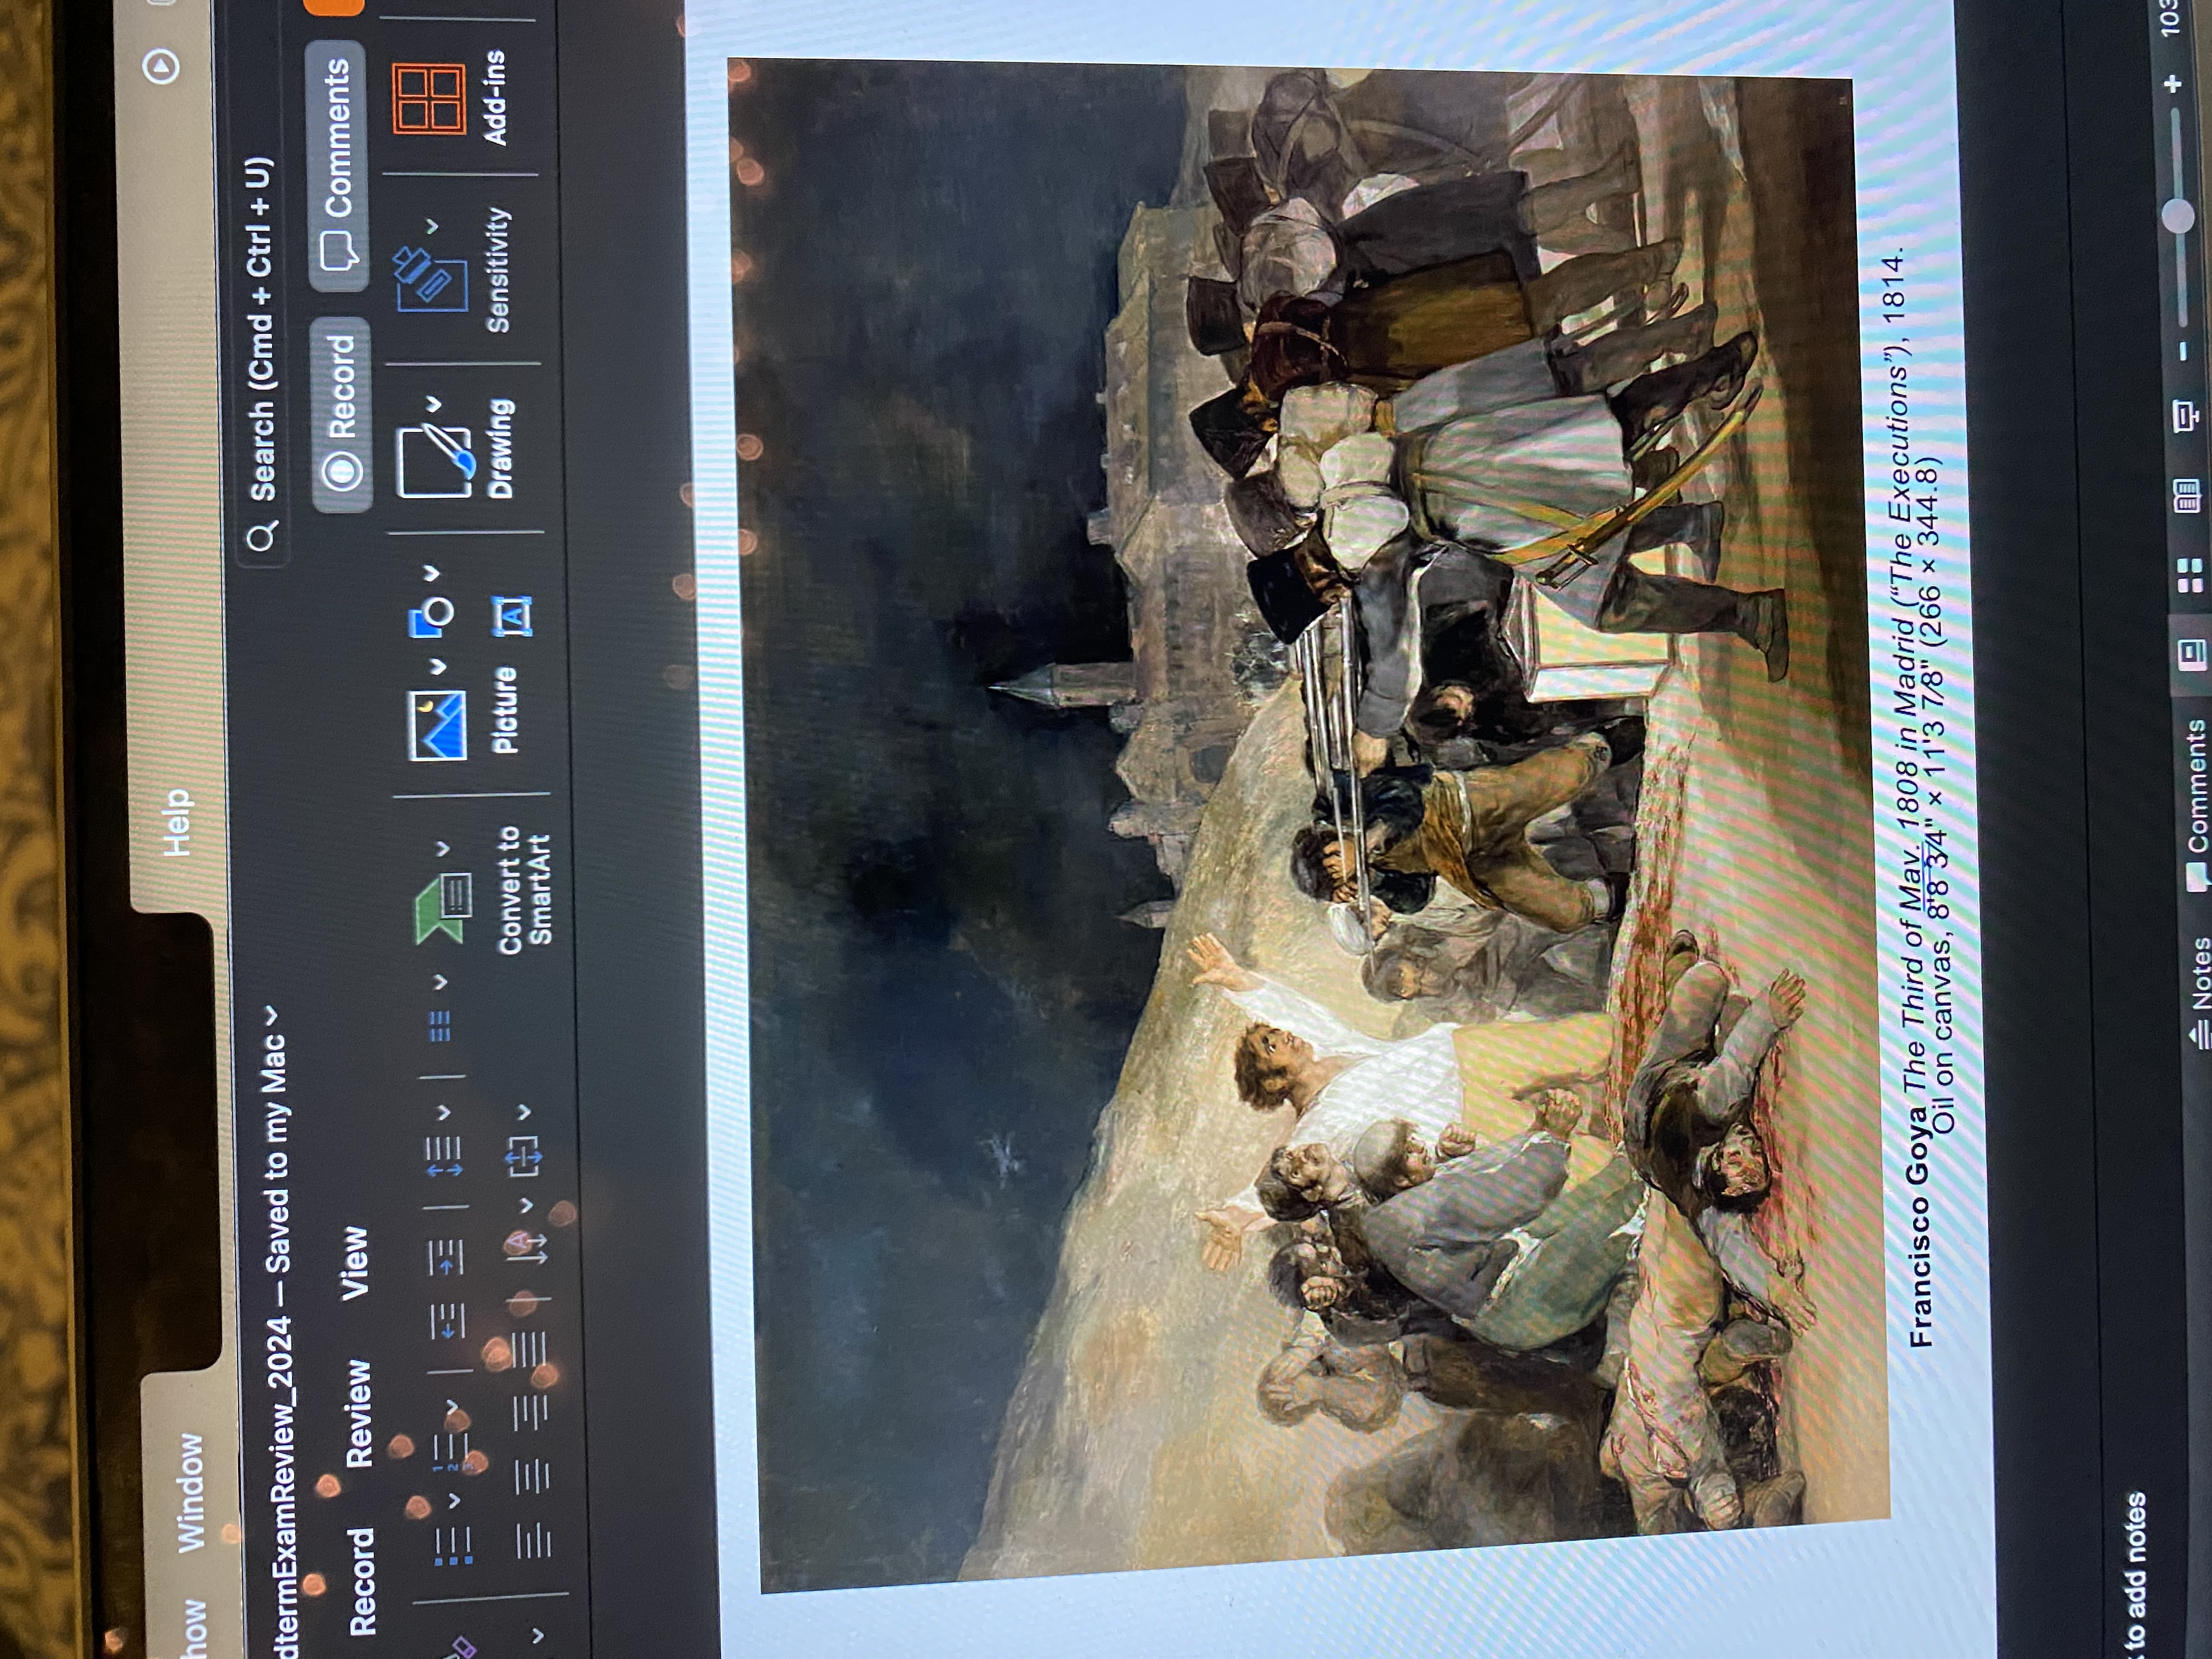Decrease the list indent level

447,1320
